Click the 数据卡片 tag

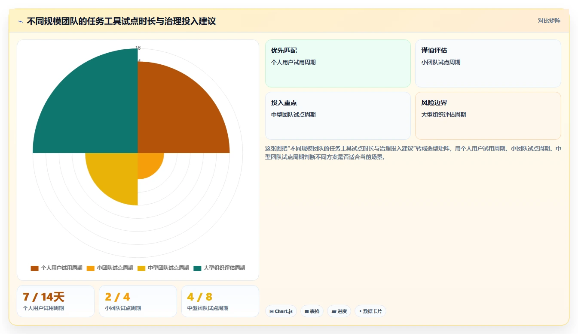coord(370,311)
